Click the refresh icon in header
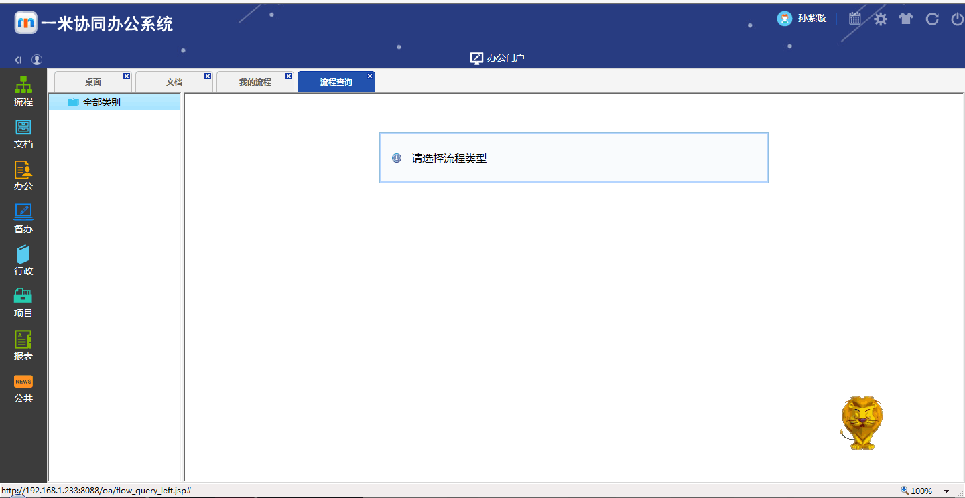965x498 pixels. pyautogui.click(x=932, y=19)
